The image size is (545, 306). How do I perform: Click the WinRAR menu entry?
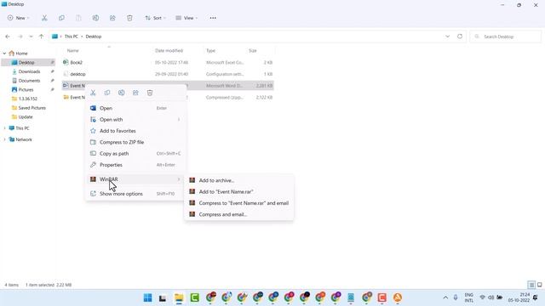(x=135, y=179)
